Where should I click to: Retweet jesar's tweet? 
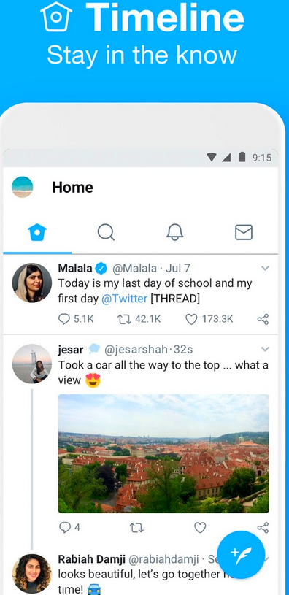[x=136, y=527]
